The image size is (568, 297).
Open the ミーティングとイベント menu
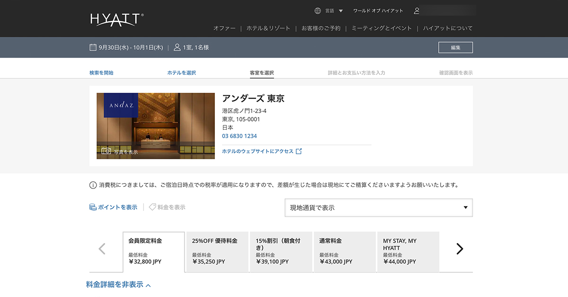coord(382,28)
